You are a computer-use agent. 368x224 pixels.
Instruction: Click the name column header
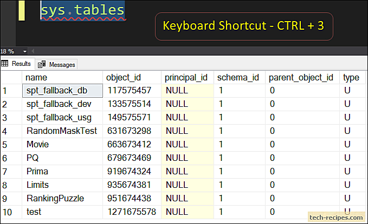(x=62, y=77)
